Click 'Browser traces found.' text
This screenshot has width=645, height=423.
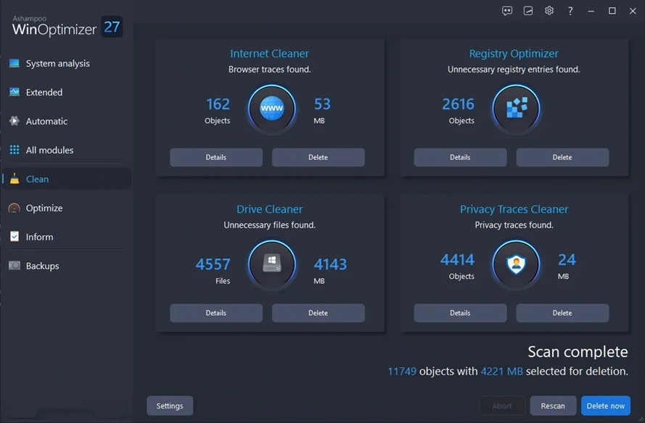(x=269, y=70)
